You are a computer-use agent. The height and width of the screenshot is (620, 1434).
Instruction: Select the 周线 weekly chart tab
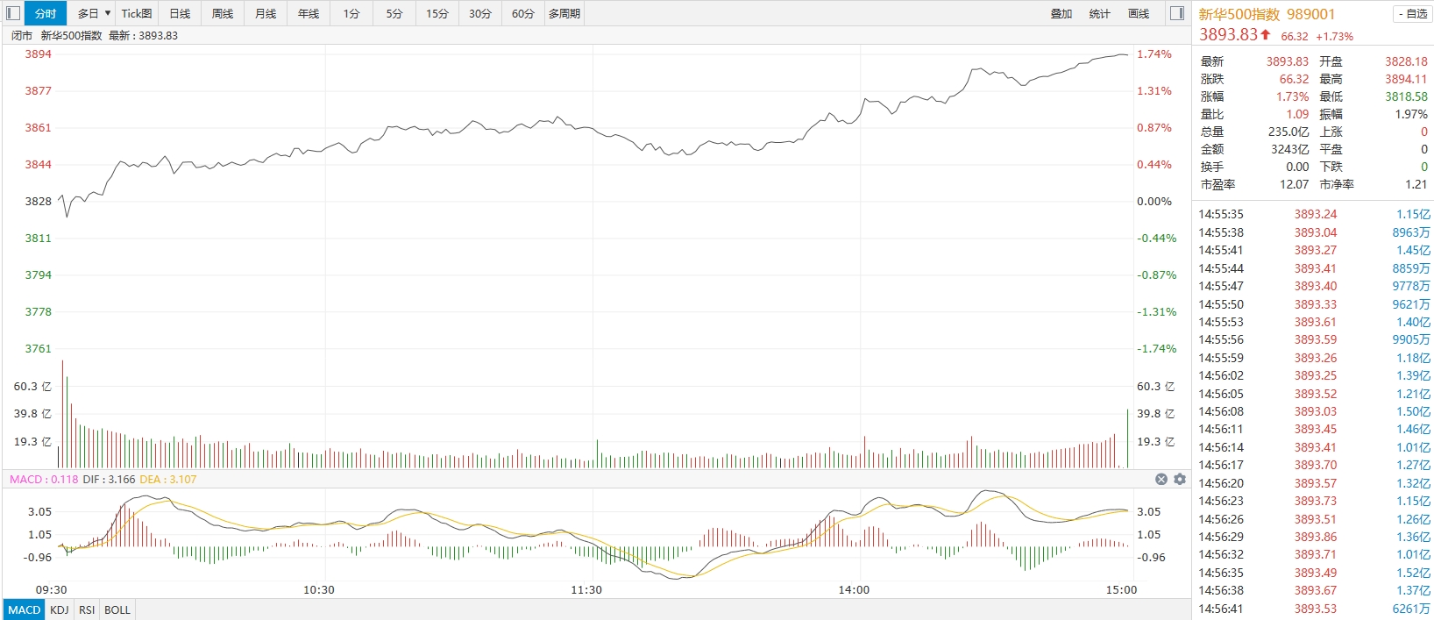pos(223,13)
